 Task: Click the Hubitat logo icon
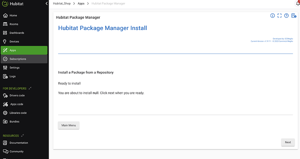pyautogui.click(x=5, y=3)
